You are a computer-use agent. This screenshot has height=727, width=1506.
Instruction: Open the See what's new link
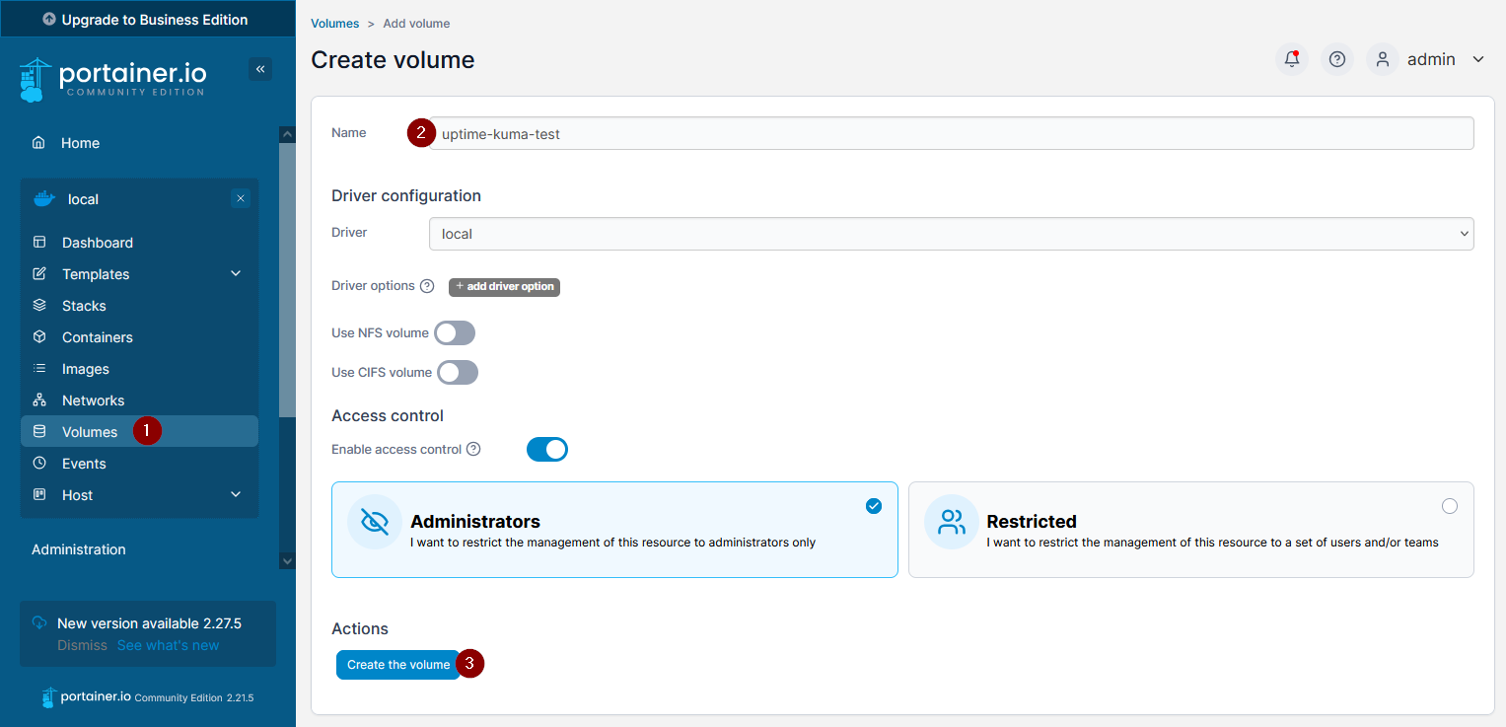(x=168, y=645)
